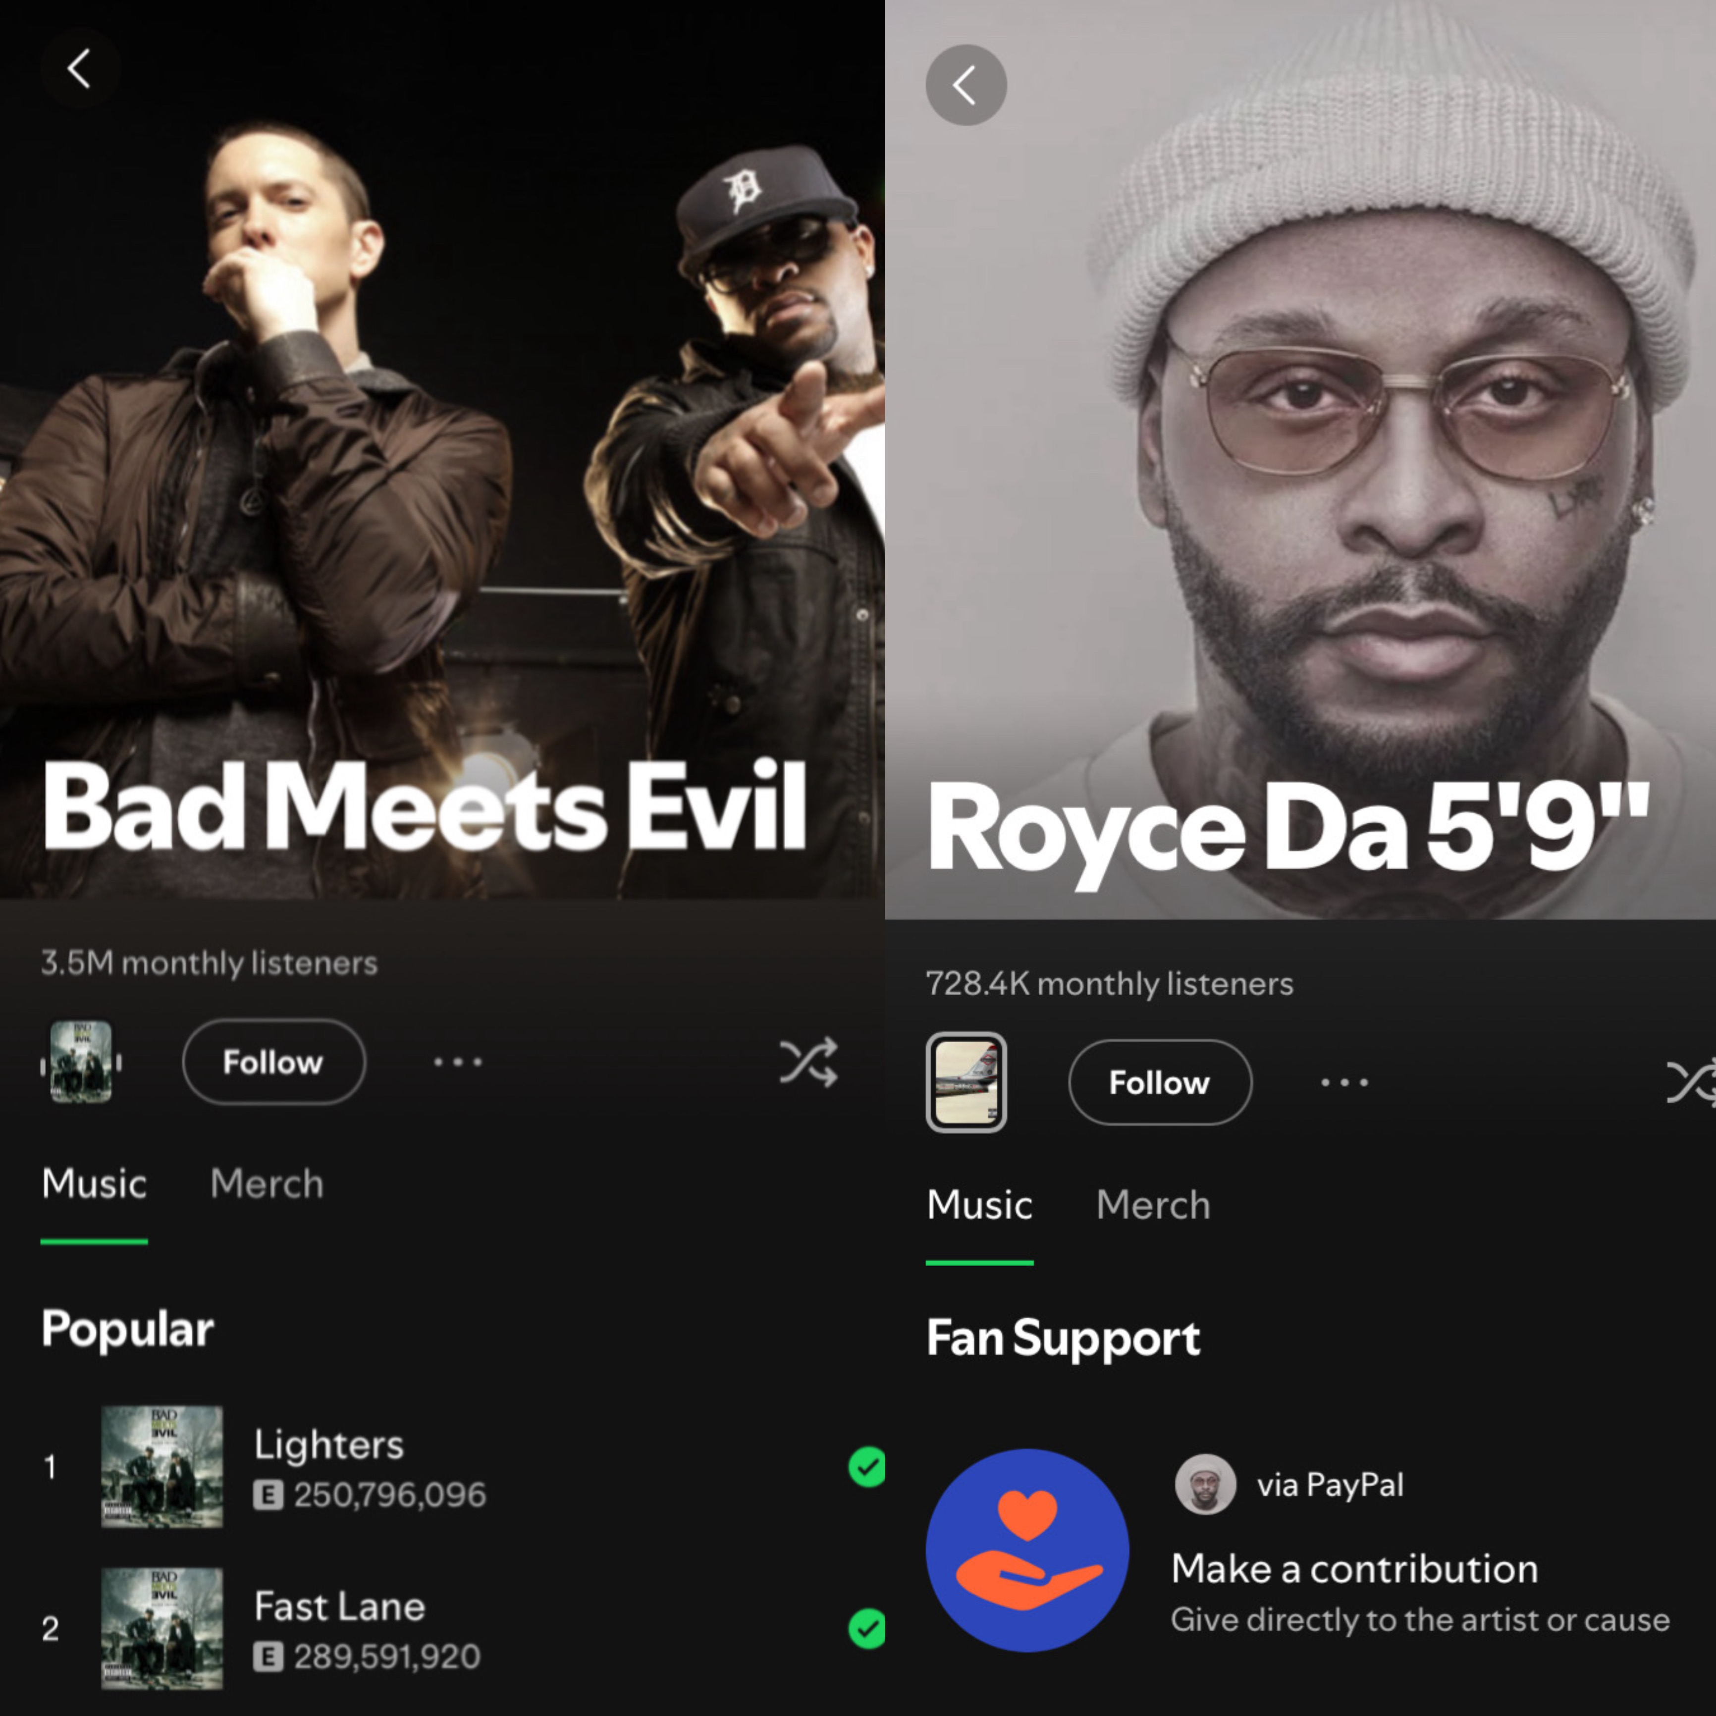Toggle saved checkmark for Fast Lane

867,1628
